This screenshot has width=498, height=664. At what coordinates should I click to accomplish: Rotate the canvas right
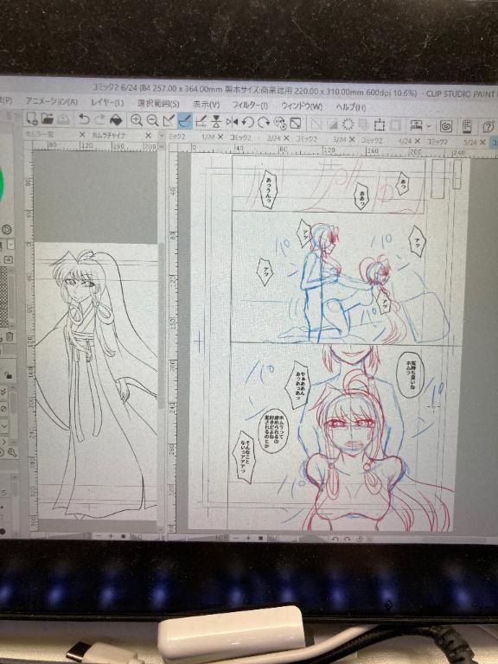point(264,123)
